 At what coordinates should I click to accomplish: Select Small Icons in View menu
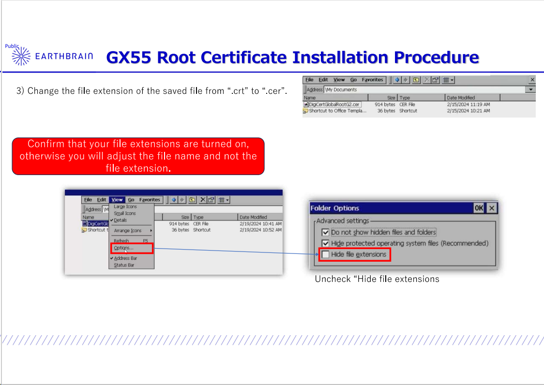pyautogui.click(x=131, y=214)
